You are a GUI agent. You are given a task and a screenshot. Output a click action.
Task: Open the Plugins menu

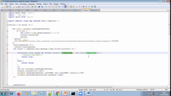pyautogui.click(x=56, y=4)
